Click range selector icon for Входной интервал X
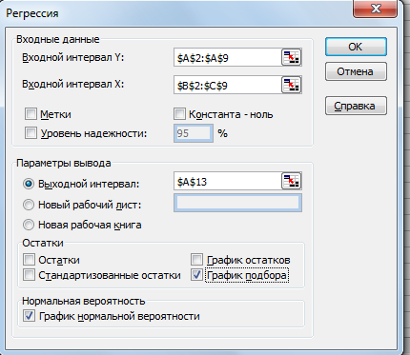The image size is (410, 355). pyautogui.click(x=292, y=85)
